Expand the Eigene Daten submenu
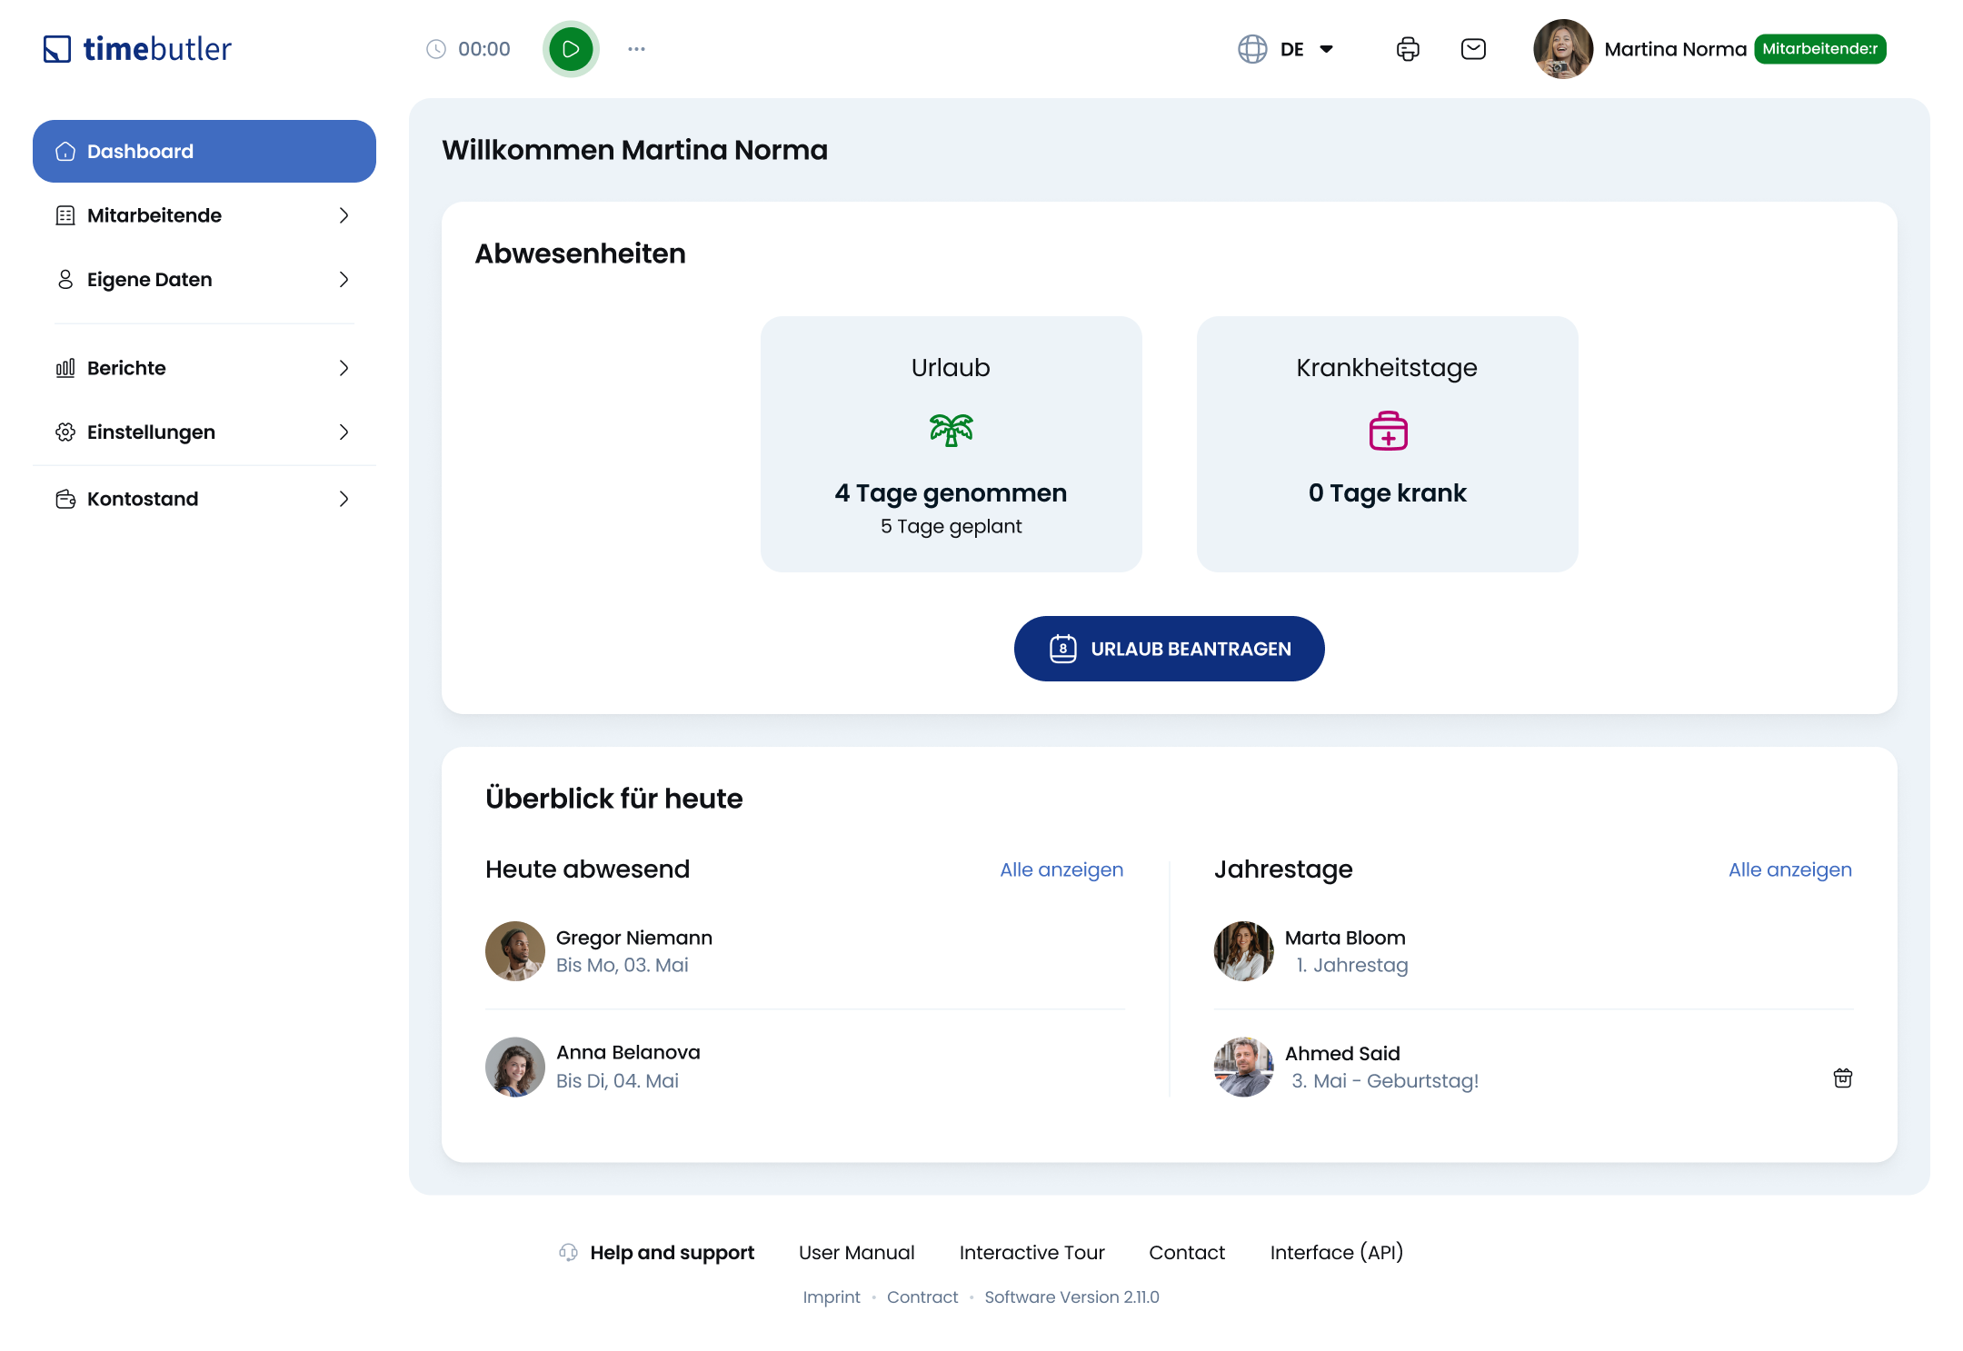1963x1351 pixels. pyautogui.click(x=344, y=280)
